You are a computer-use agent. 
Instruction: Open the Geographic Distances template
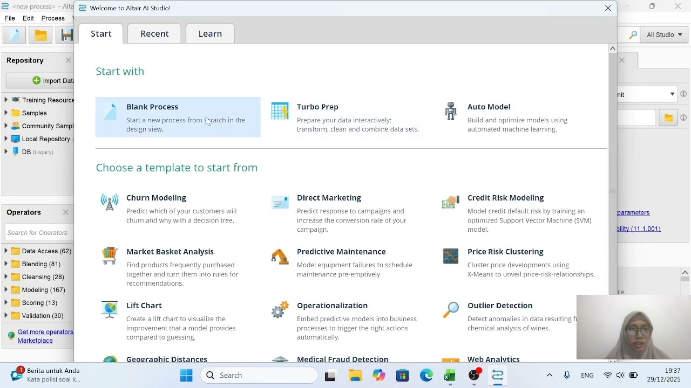(x=167, y=358)
